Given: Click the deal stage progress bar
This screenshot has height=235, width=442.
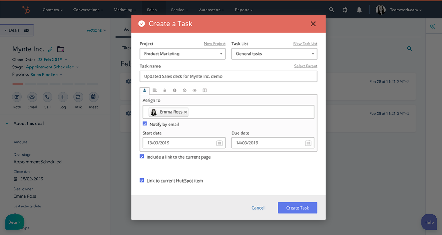Looking at the screenshot, I should (55, 84).
